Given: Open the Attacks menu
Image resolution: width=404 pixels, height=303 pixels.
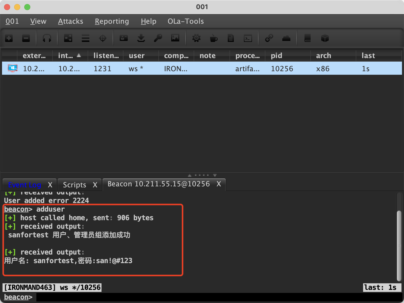Looking at the screenshot, I should pyautogui.click(x=70, y=21).
